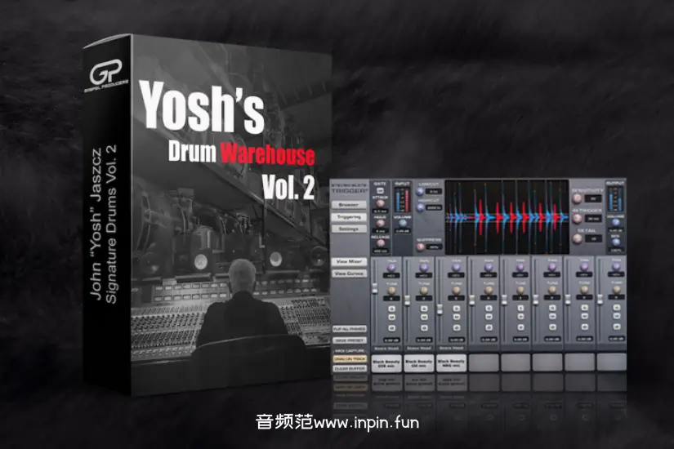674x449 pixels.
Task: Click the Clear Buffer button
Action: 350,369
